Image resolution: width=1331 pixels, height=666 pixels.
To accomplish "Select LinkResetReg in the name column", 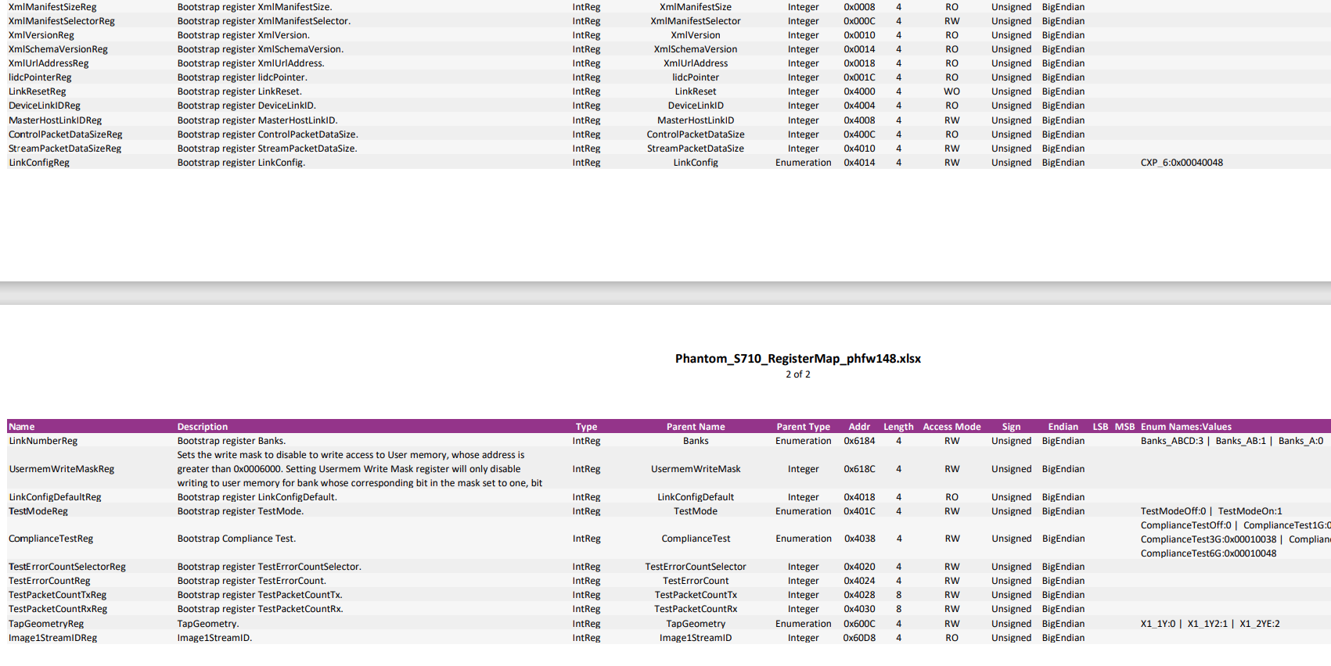I will pos(38,91).
